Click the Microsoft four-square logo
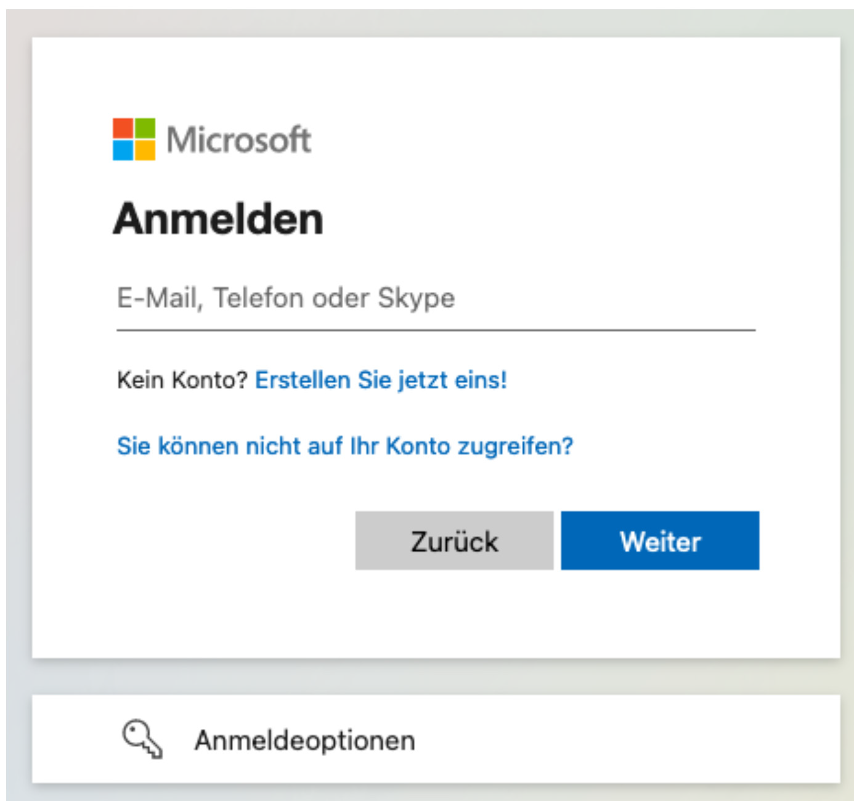This screenshot has height=801, width=854. click(134, 139)
